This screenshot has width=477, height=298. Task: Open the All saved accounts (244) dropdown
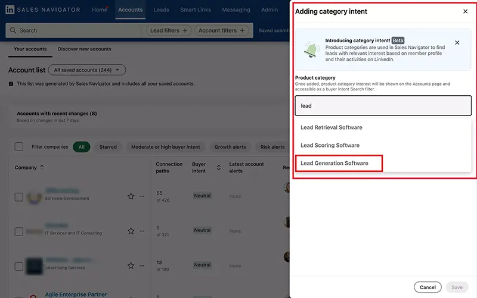coord(86,70)
